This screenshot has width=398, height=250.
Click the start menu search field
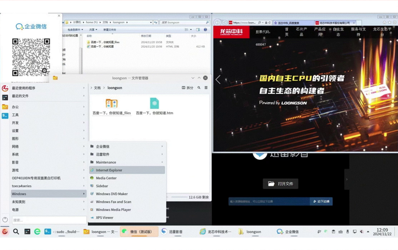49,220
